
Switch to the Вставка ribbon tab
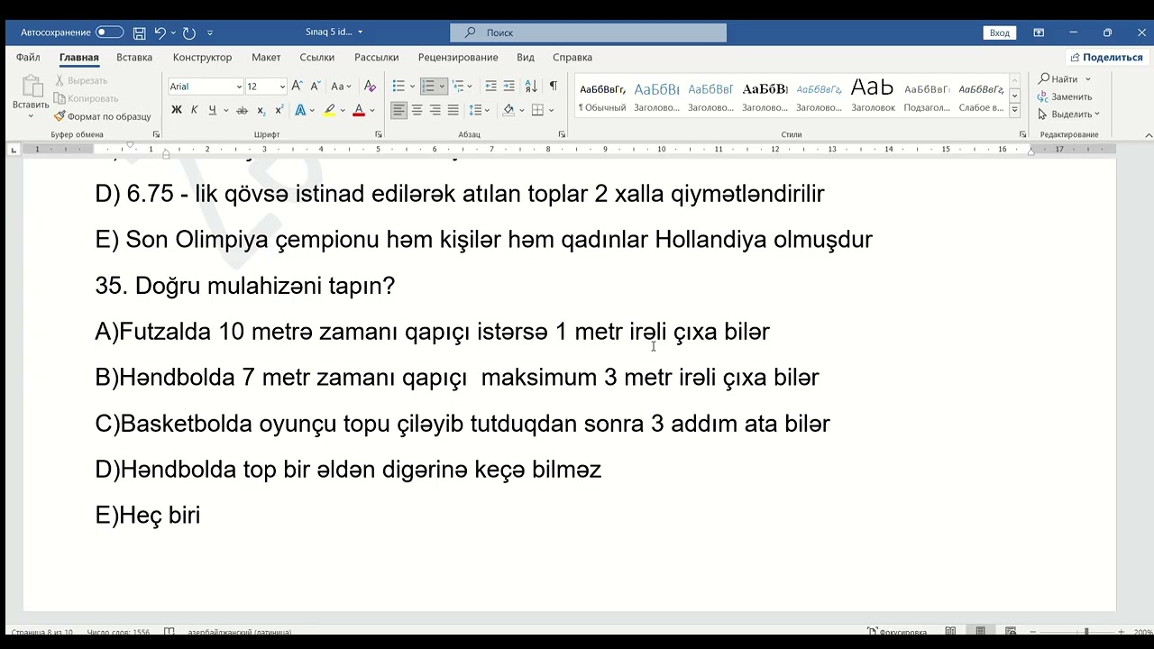(134, 57)
